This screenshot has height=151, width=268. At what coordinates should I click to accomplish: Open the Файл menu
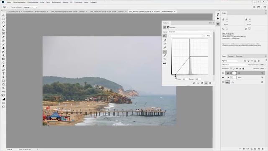9,3
